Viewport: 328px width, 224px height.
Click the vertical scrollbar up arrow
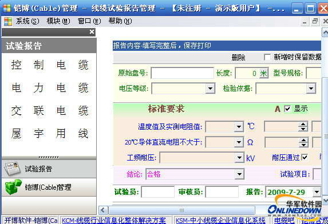point(325,33)
